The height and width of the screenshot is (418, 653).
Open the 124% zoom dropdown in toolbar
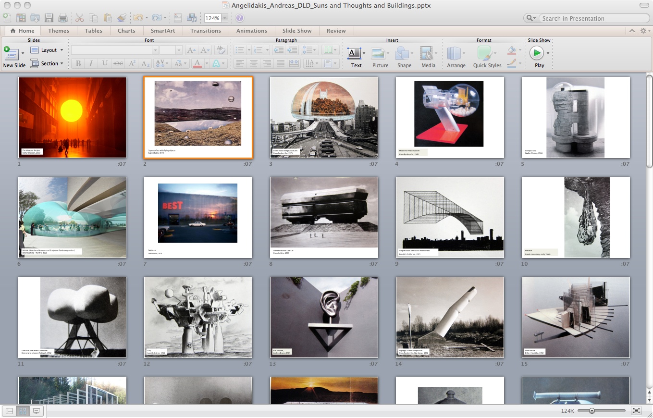click(x=225, y=18)
